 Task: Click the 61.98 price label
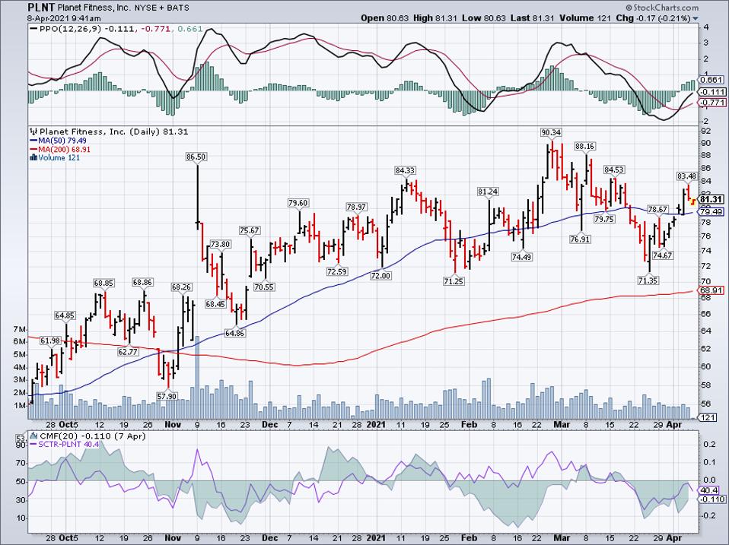tap(50, 341)
